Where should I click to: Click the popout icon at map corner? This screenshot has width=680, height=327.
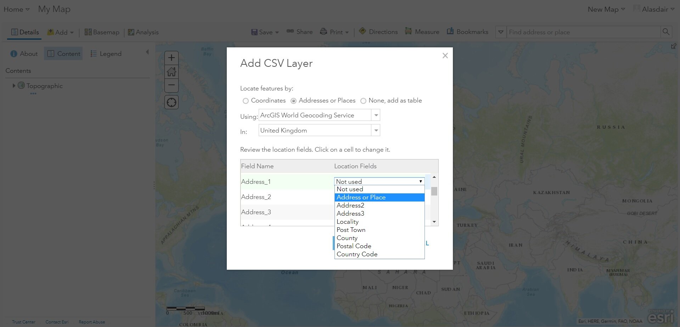pyautogui.click(x=674, y=46)
